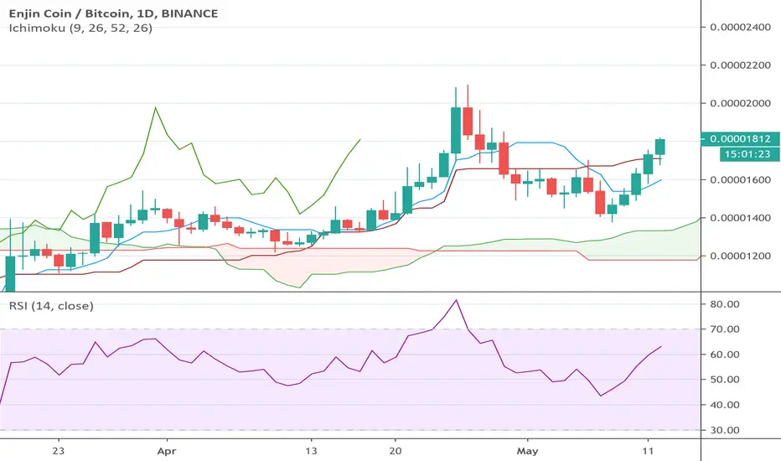Click the RSI 60.00 axis label
Viewport: 781px width, 461px height.
click(x=725, y=355)
